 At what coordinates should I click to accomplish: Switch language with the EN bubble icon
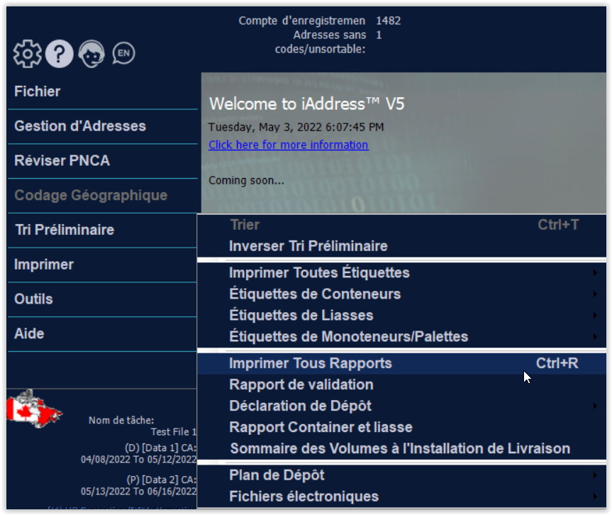[x=123, y=53]
